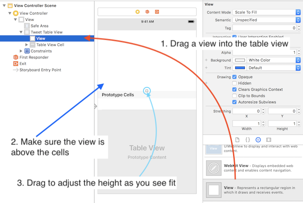Select Safe Area icon in outline

coord(27,26)
